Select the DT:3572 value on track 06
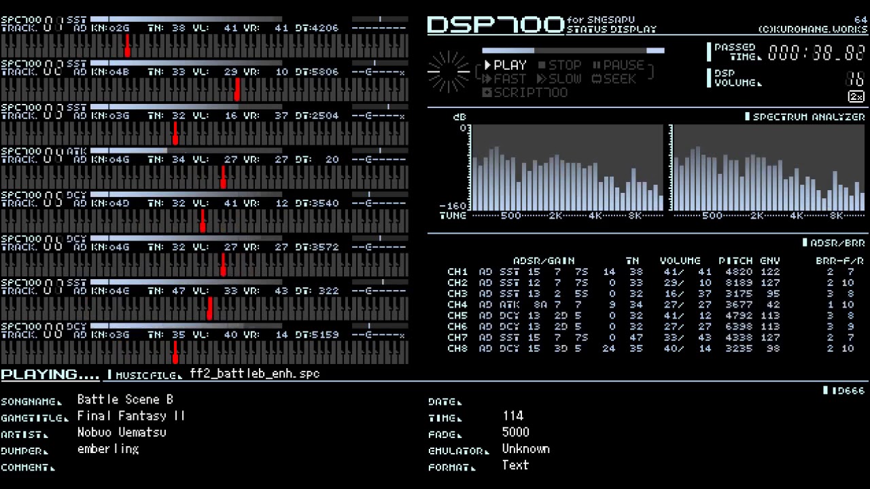Screen dimensions: 870x489 coord(317,247)
